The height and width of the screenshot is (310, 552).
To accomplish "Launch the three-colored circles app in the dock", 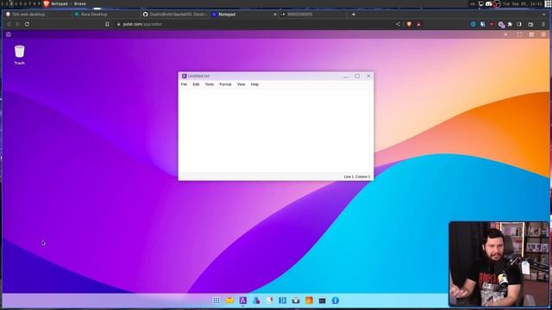I will pyautogui.click(x=256, y=301).
